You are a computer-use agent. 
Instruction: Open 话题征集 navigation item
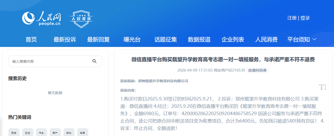[x=165, y=39]
